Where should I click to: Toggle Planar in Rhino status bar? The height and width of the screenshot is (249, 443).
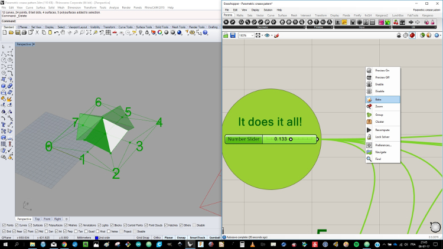tap(169, 238)
